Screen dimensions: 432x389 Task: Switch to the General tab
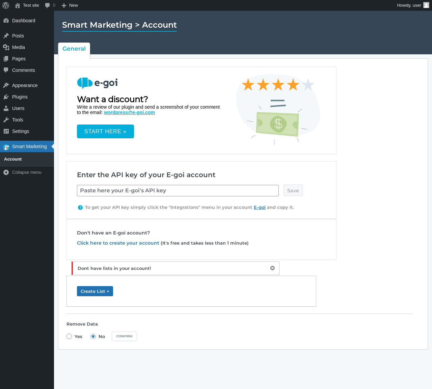(74, 49)
